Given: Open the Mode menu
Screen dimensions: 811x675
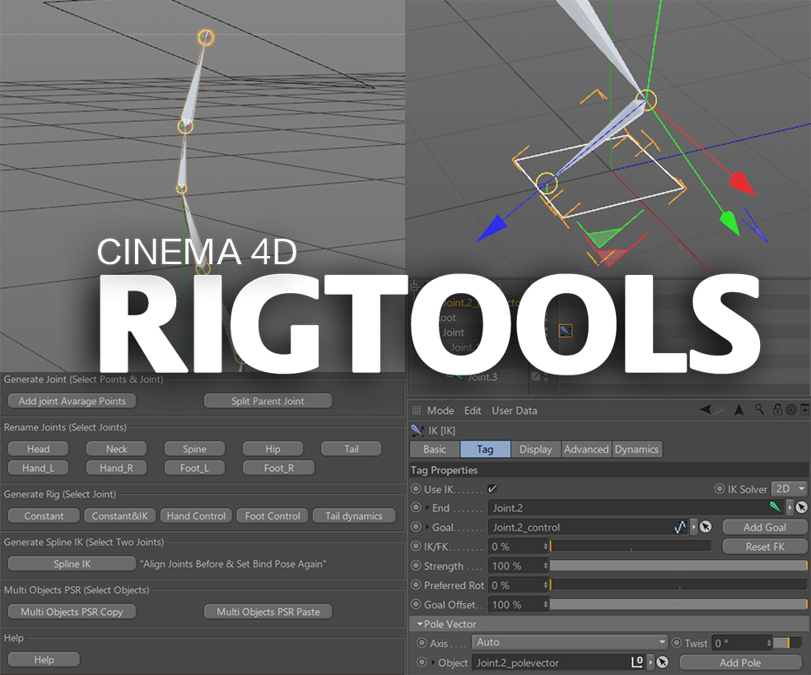Looking at the screenshot, I should coord(440,410).
